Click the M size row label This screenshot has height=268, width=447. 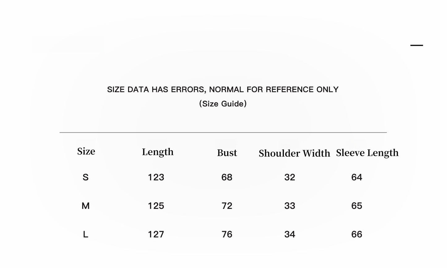coord(86,206)
